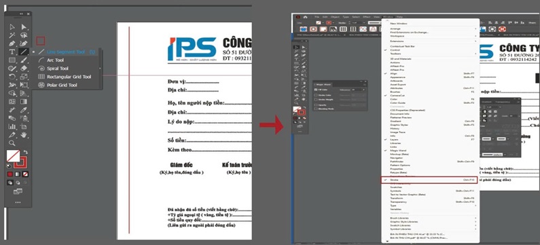Choose Arc Tool from the flyout
This screenshot has width=540, height=245.
55,60
